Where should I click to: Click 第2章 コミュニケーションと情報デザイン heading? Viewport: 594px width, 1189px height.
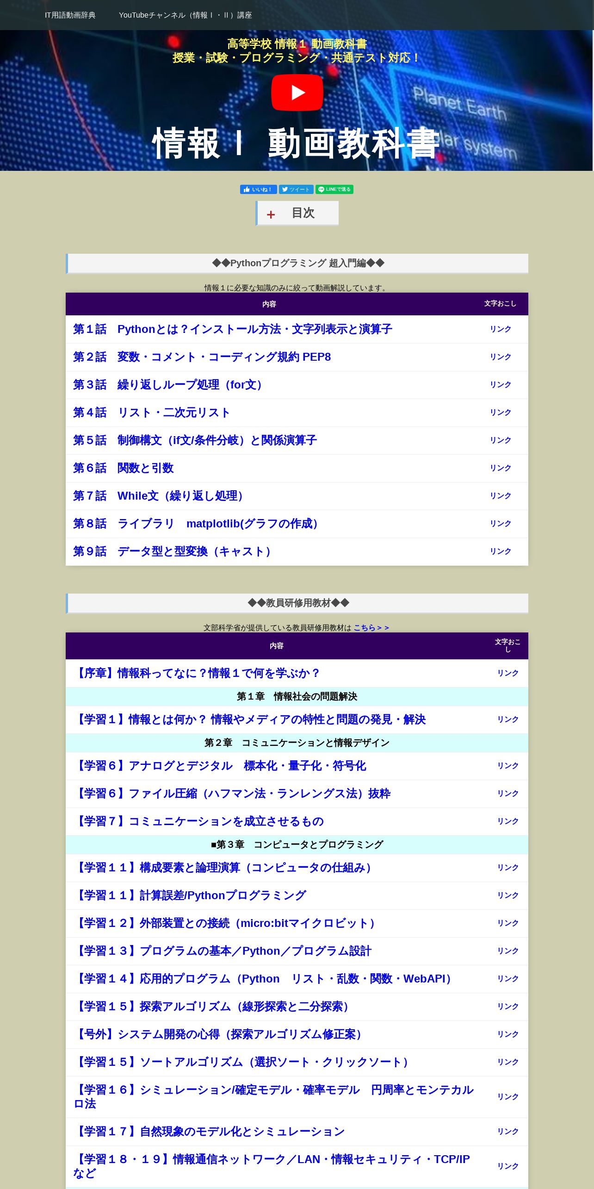297,743
